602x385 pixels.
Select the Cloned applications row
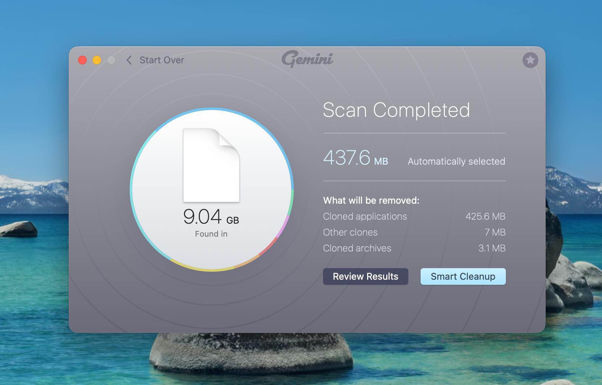[365, 216]
